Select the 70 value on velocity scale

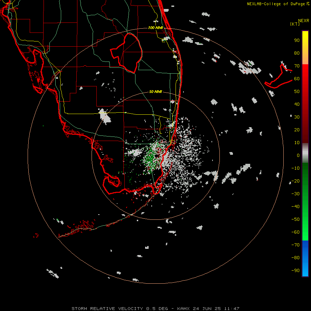[x=297, y=66]
